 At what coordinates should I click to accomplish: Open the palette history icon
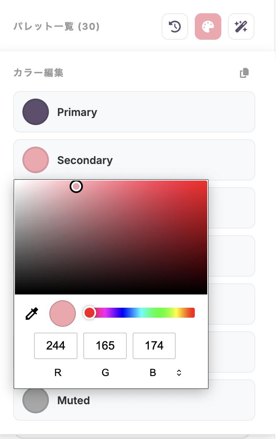(175, 27)
